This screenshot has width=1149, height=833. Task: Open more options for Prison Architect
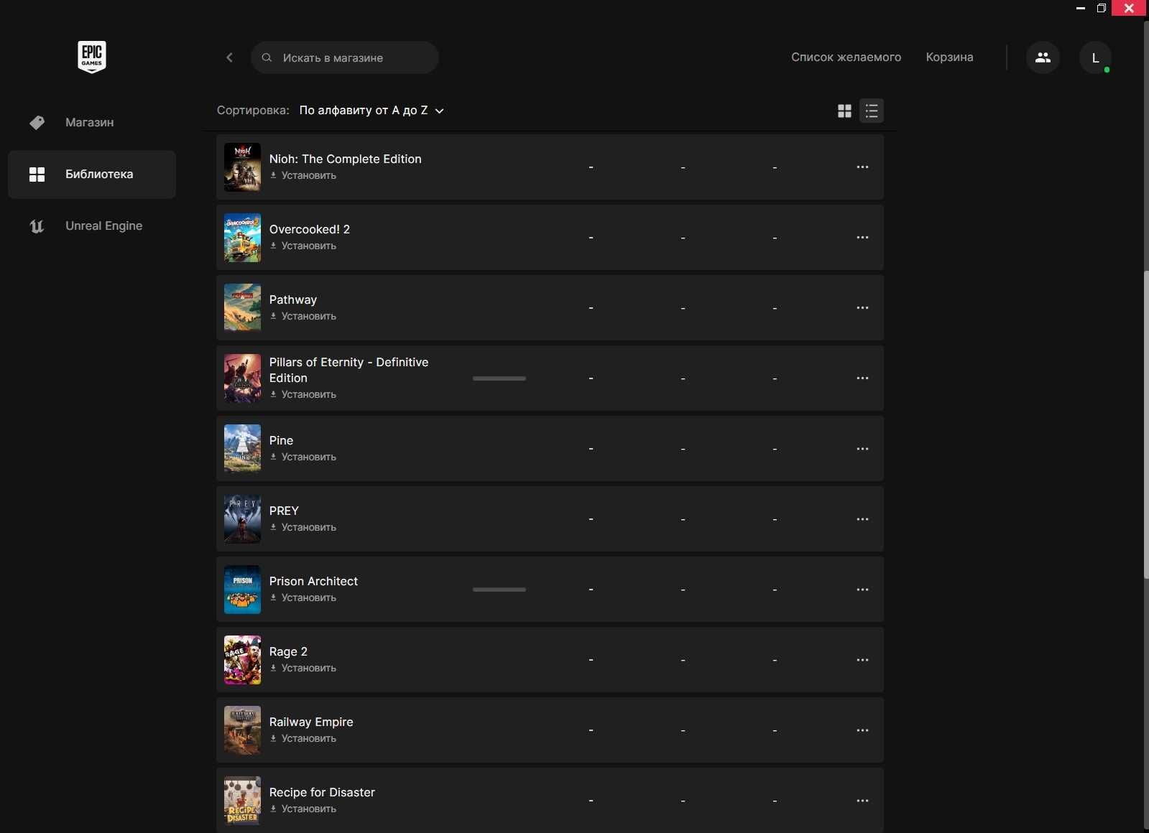[x=862, y=590]
